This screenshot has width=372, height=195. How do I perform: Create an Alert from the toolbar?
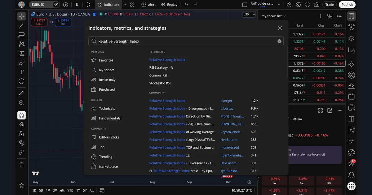click(148, 5)
